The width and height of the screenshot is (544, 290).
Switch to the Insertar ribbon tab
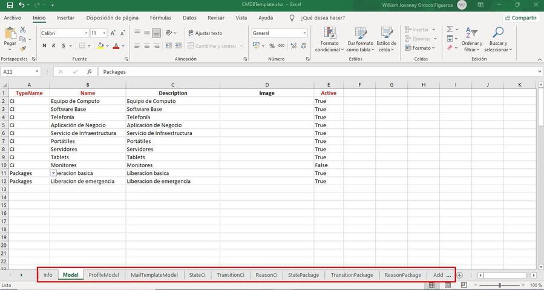click(x=65, y=18)
